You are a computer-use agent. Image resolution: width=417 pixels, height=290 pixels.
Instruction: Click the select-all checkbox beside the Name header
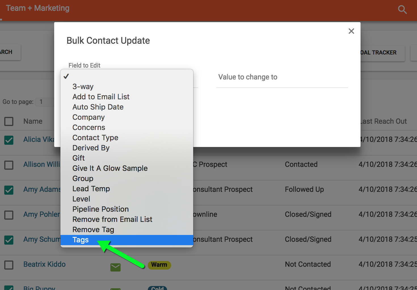(x=9, y=121)
